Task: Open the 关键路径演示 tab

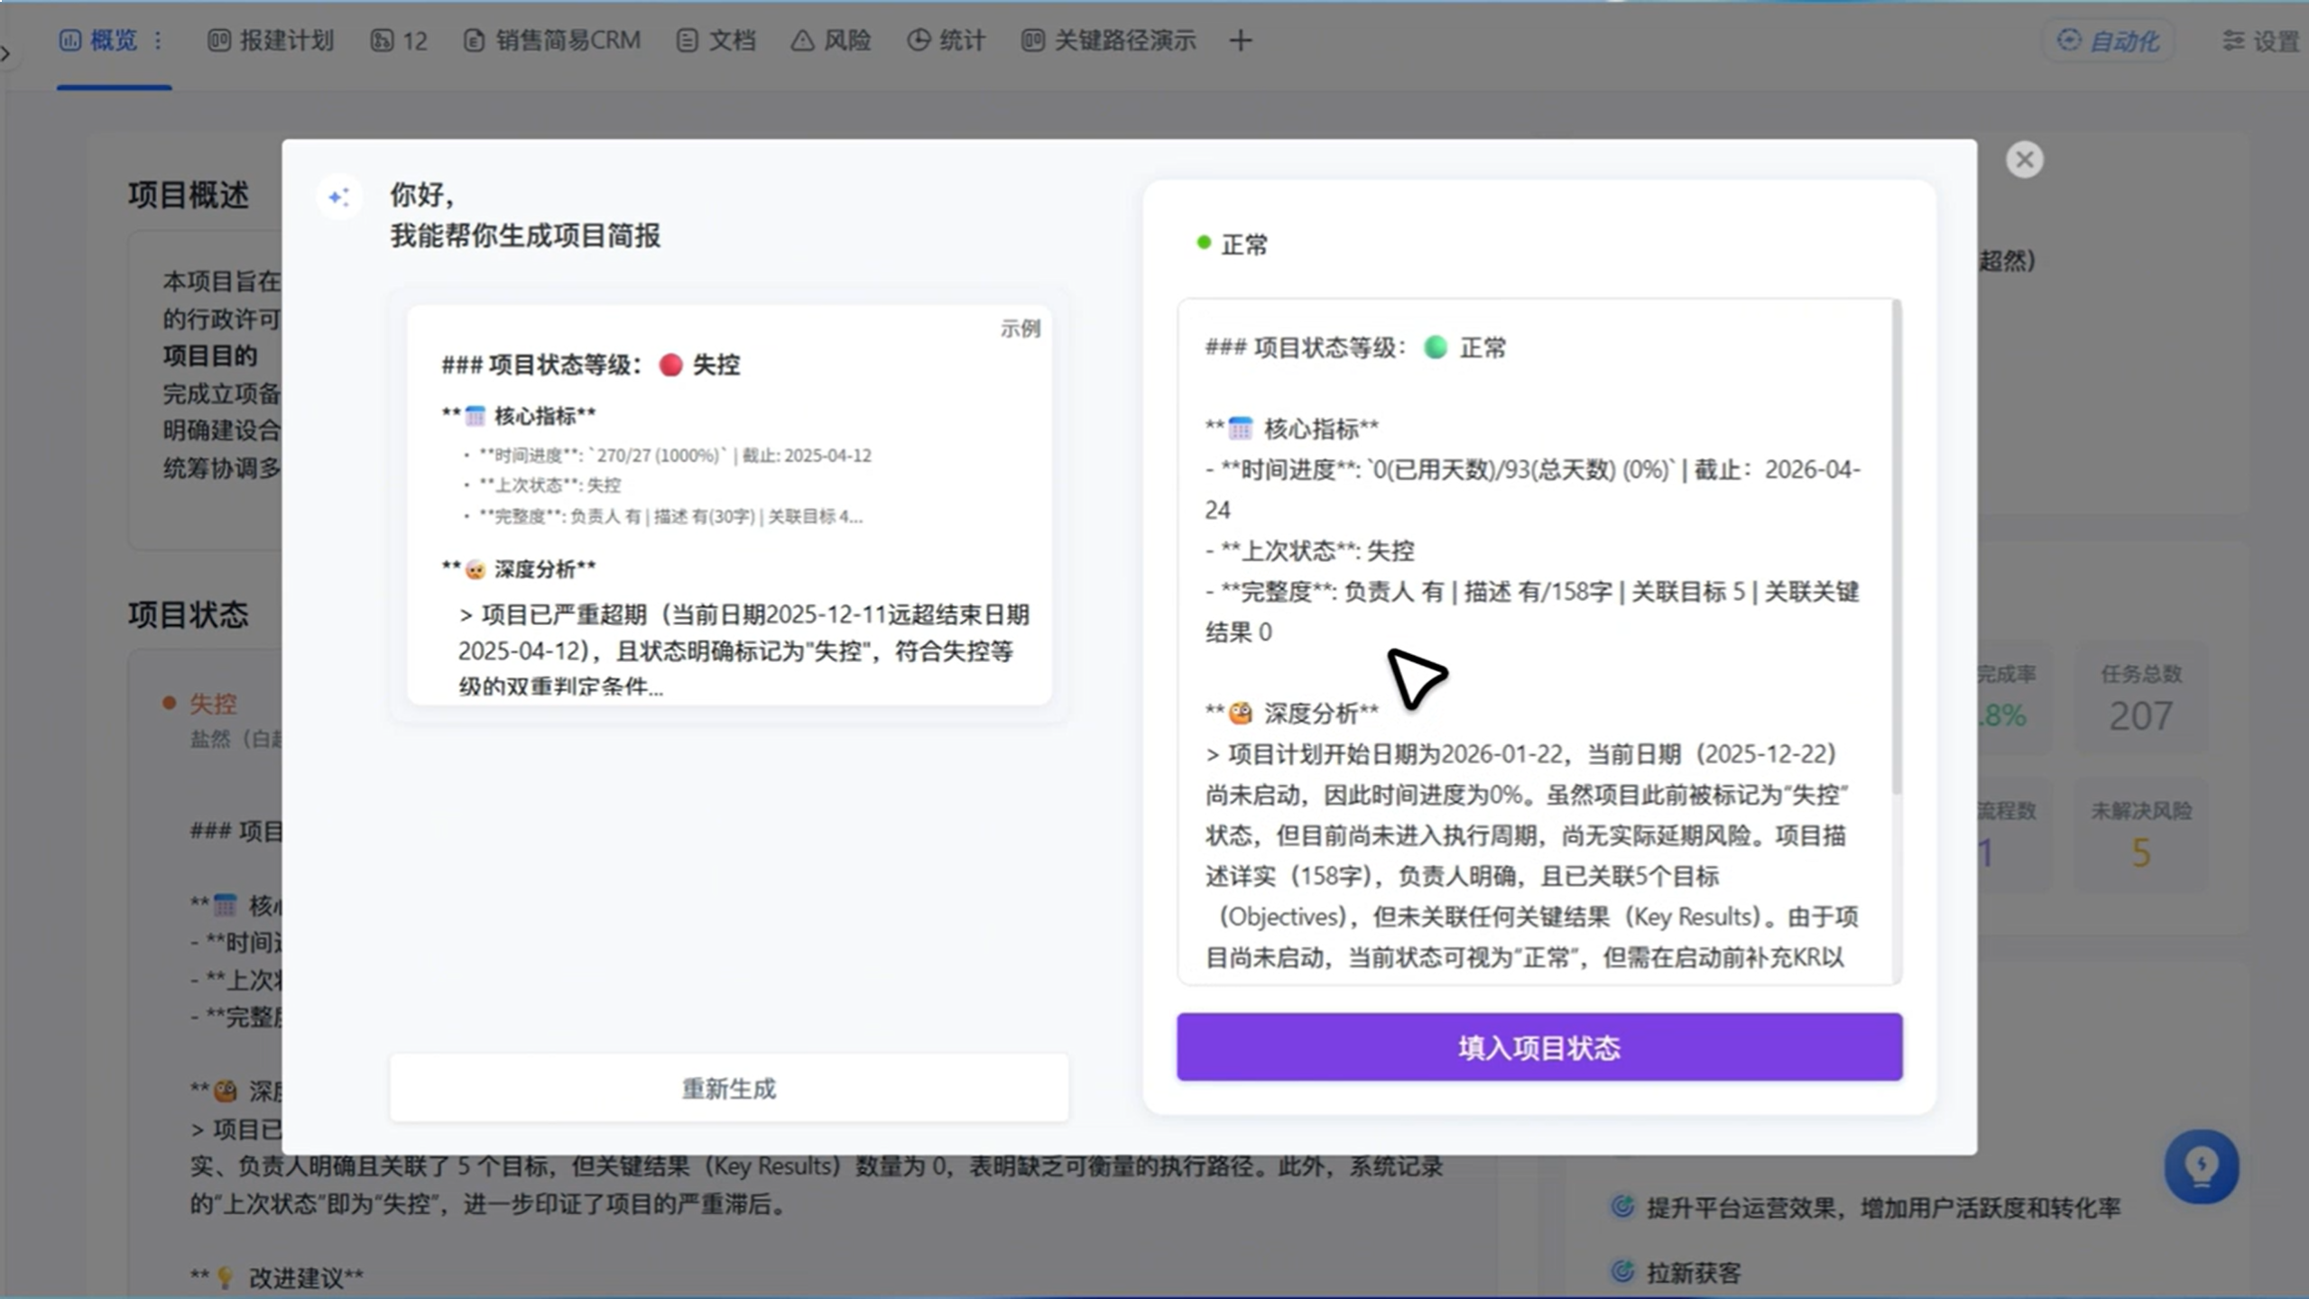Action: [1109, 41]
